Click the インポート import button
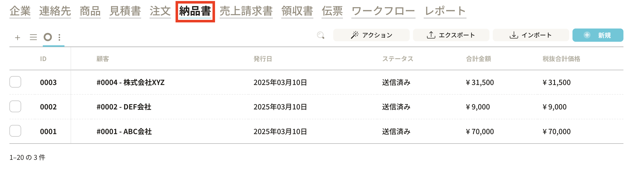The height and width of the screenshot is (170, 640). pos(530,35)
